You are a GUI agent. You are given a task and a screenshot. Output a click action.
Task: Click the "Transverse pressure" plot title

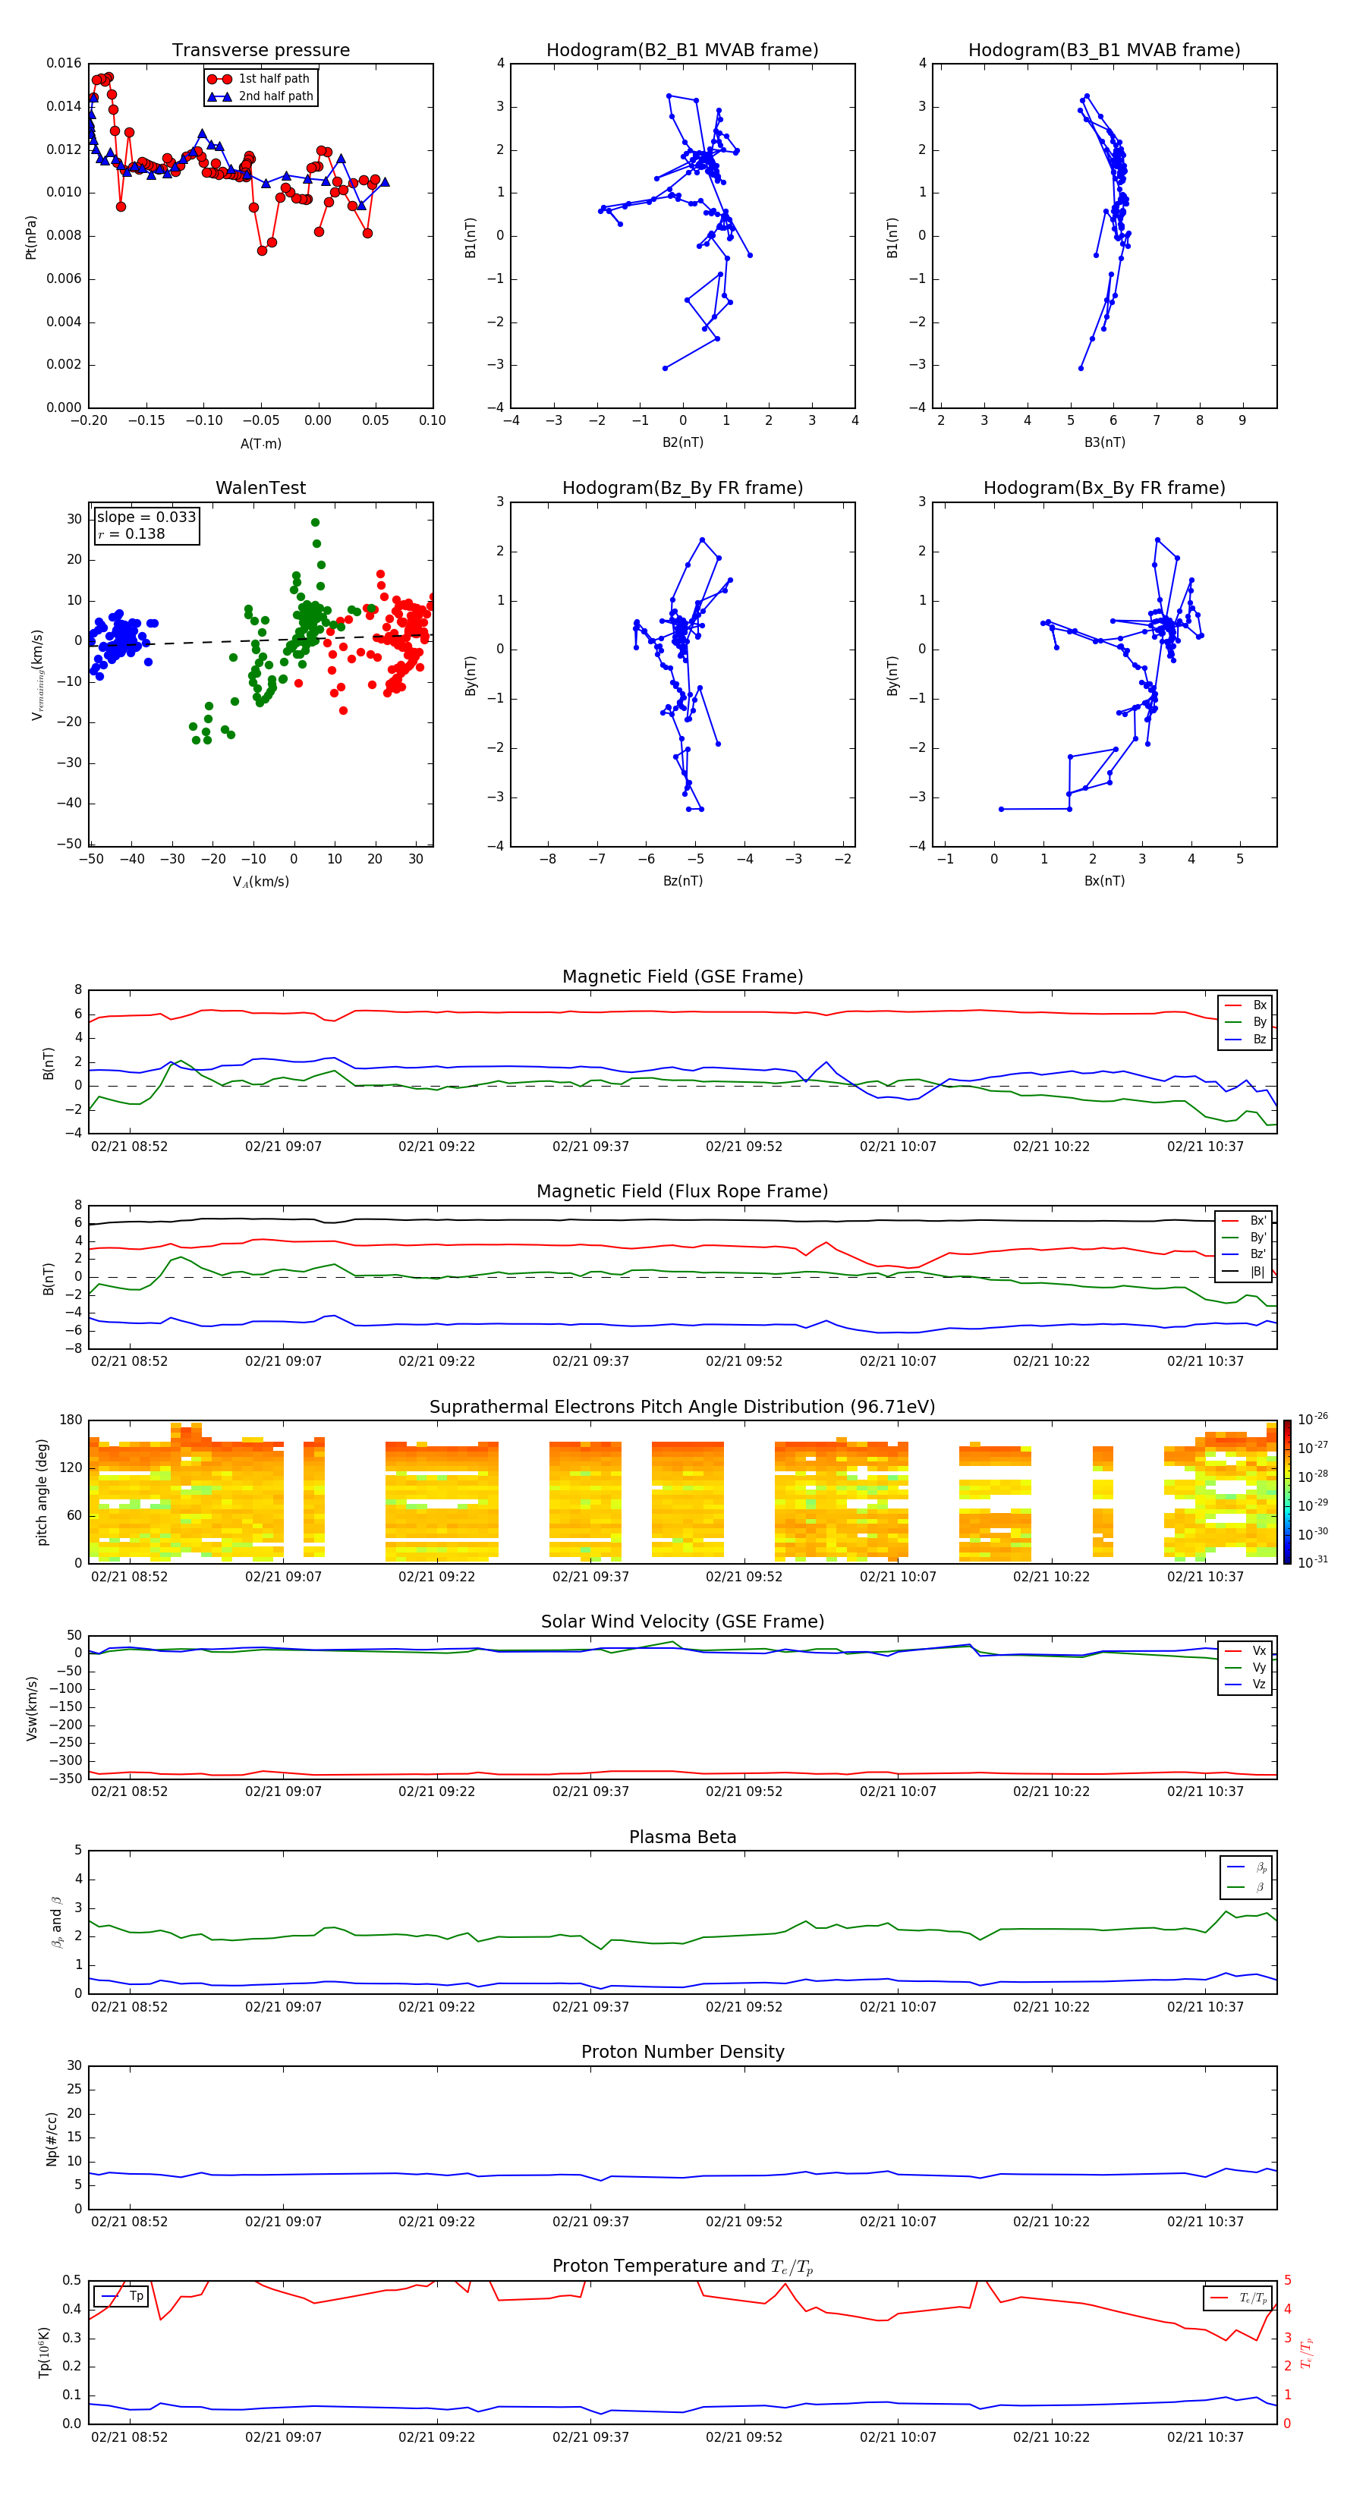260,51
